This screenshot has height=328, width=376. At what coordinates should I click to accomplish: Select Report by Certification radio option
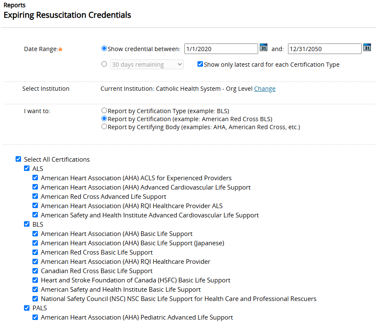coord(104,119)
